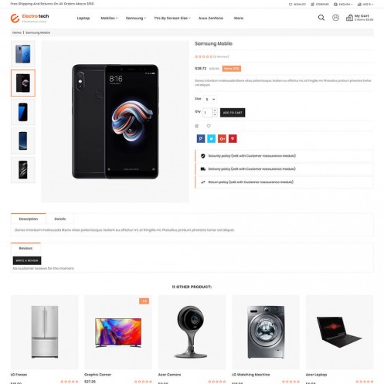Image resolution: width=384 pixels, height=384 pixels.
Task: Click the Write a Review button
Action: (27, 260)
